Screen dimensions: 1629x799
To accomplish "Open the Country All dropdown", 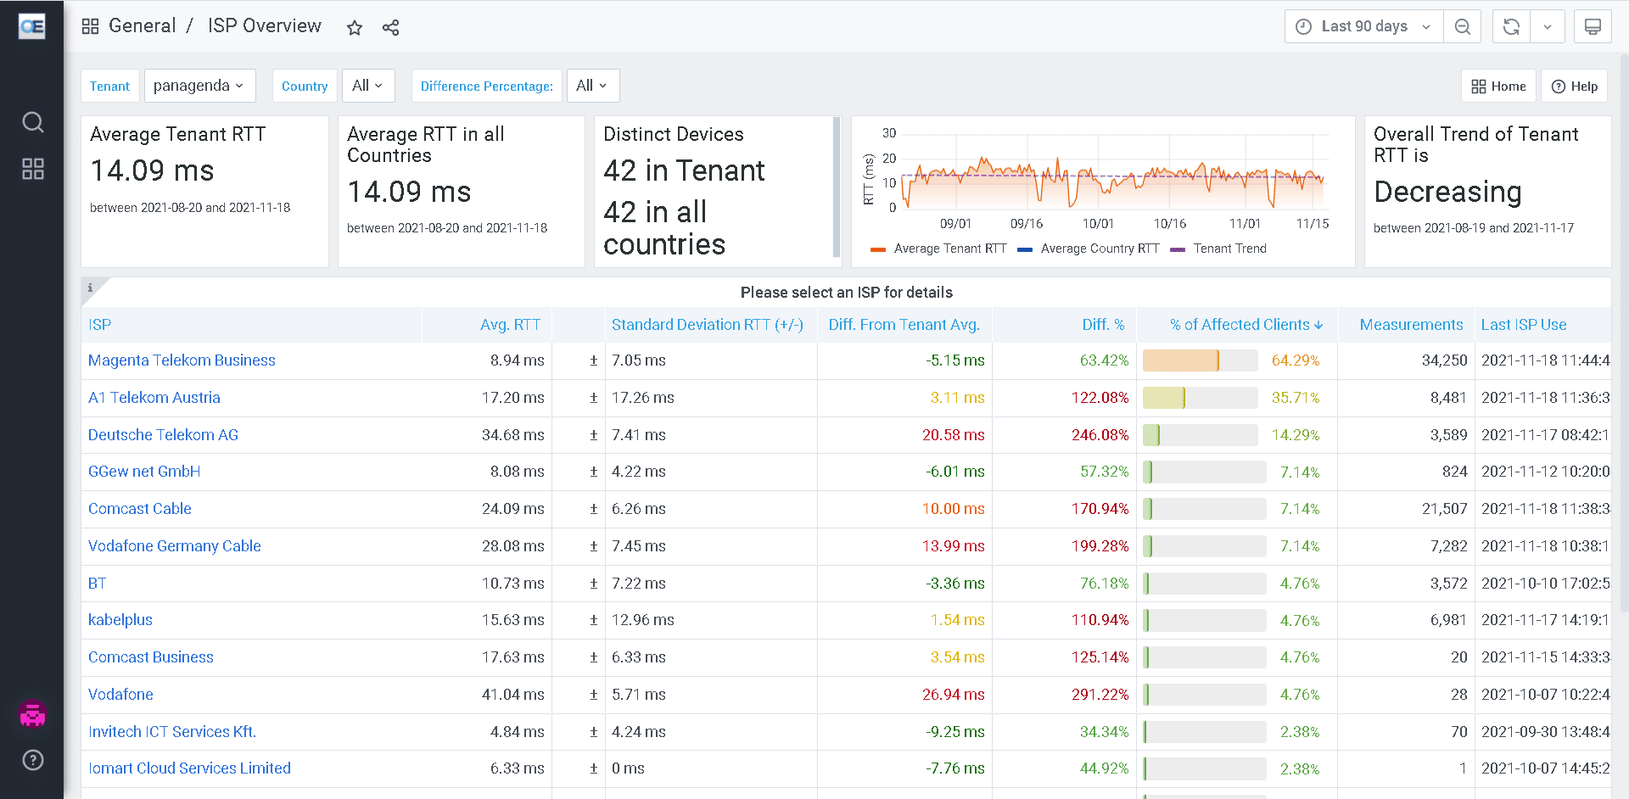I will tap(367, 86).
